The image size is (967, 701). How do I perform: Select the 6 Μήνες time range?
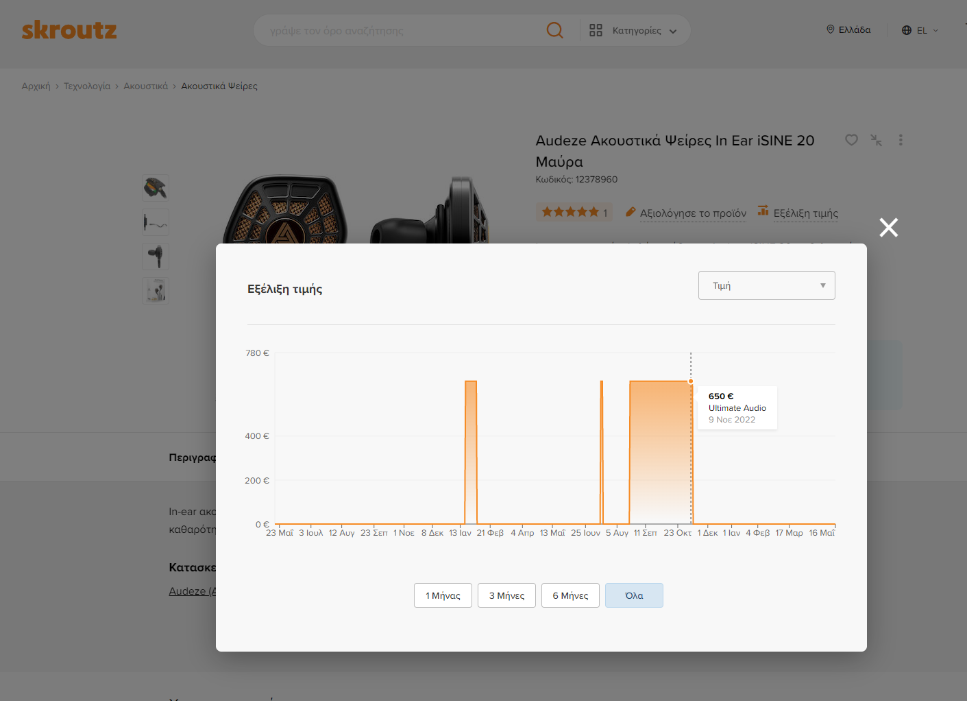570,595
